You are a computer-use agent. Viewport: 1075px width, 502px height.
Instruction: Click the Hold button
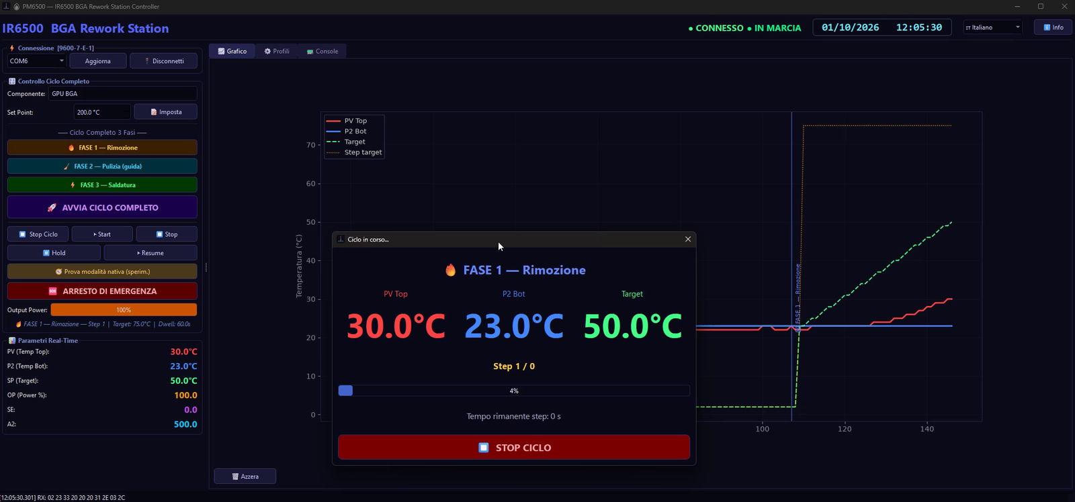point(54,253)
